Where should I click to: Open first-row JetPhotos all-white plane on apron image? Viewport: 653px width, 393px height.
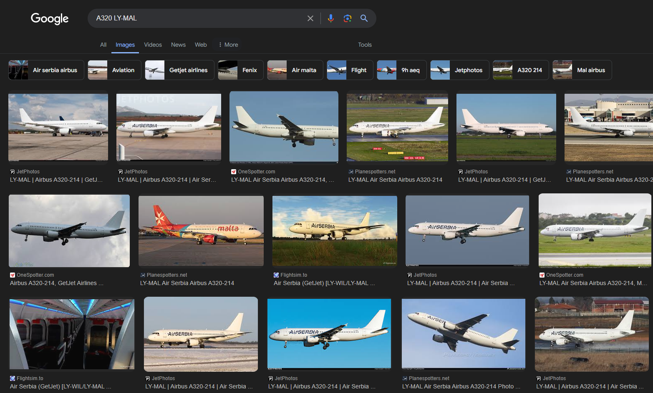[58, 127]
